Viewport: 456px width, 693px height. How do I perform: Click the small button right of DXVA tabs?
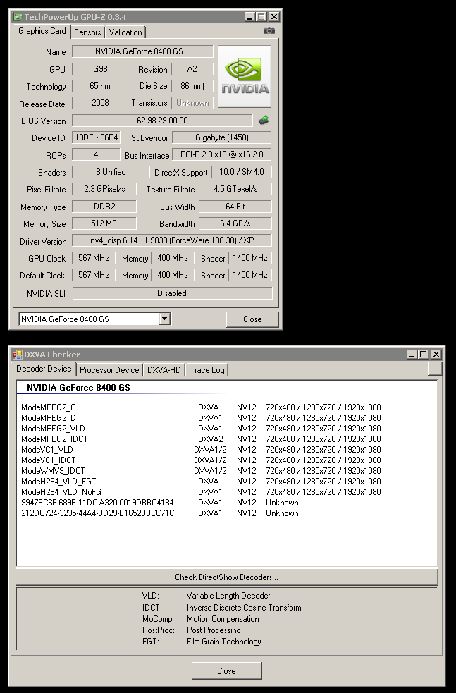click(x=435, y=368)
